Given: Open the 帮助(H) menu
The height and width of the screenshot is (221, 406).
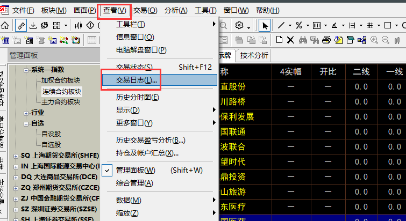Looking at the screenshot, I should [267, 11].
